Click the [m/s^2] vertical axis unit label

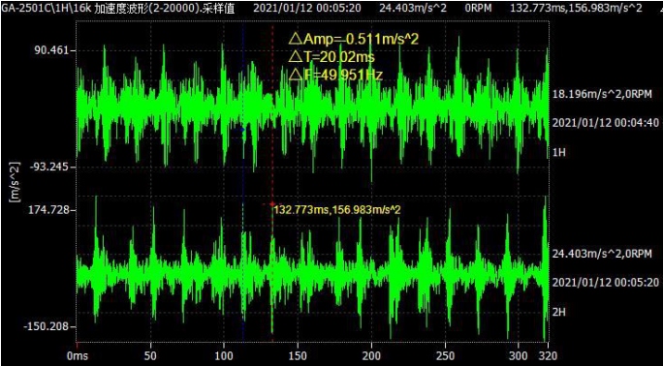[15, 188]
